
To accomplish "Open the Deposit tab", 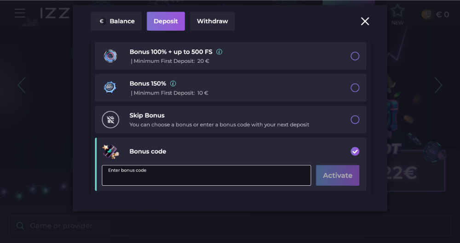I will point(166,21).
